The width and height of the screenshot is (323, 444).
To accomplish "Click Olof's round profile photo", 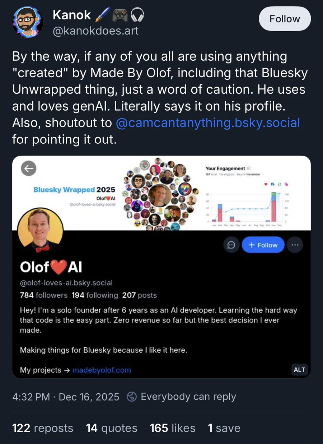I will (x=40, y=228).
